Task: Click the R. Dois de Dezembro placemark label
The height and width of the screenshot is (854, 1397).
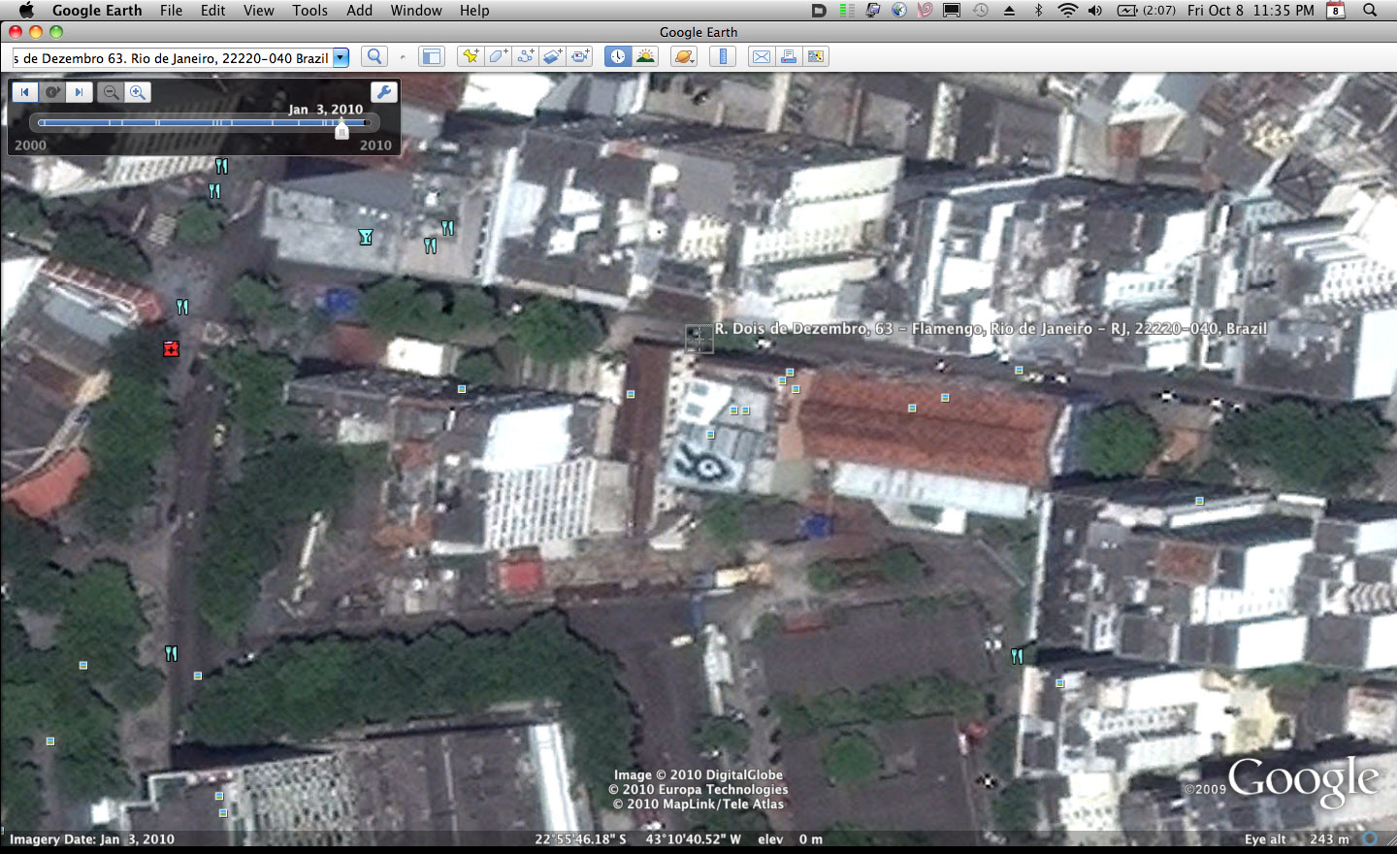Action: (x=991, y=328)
